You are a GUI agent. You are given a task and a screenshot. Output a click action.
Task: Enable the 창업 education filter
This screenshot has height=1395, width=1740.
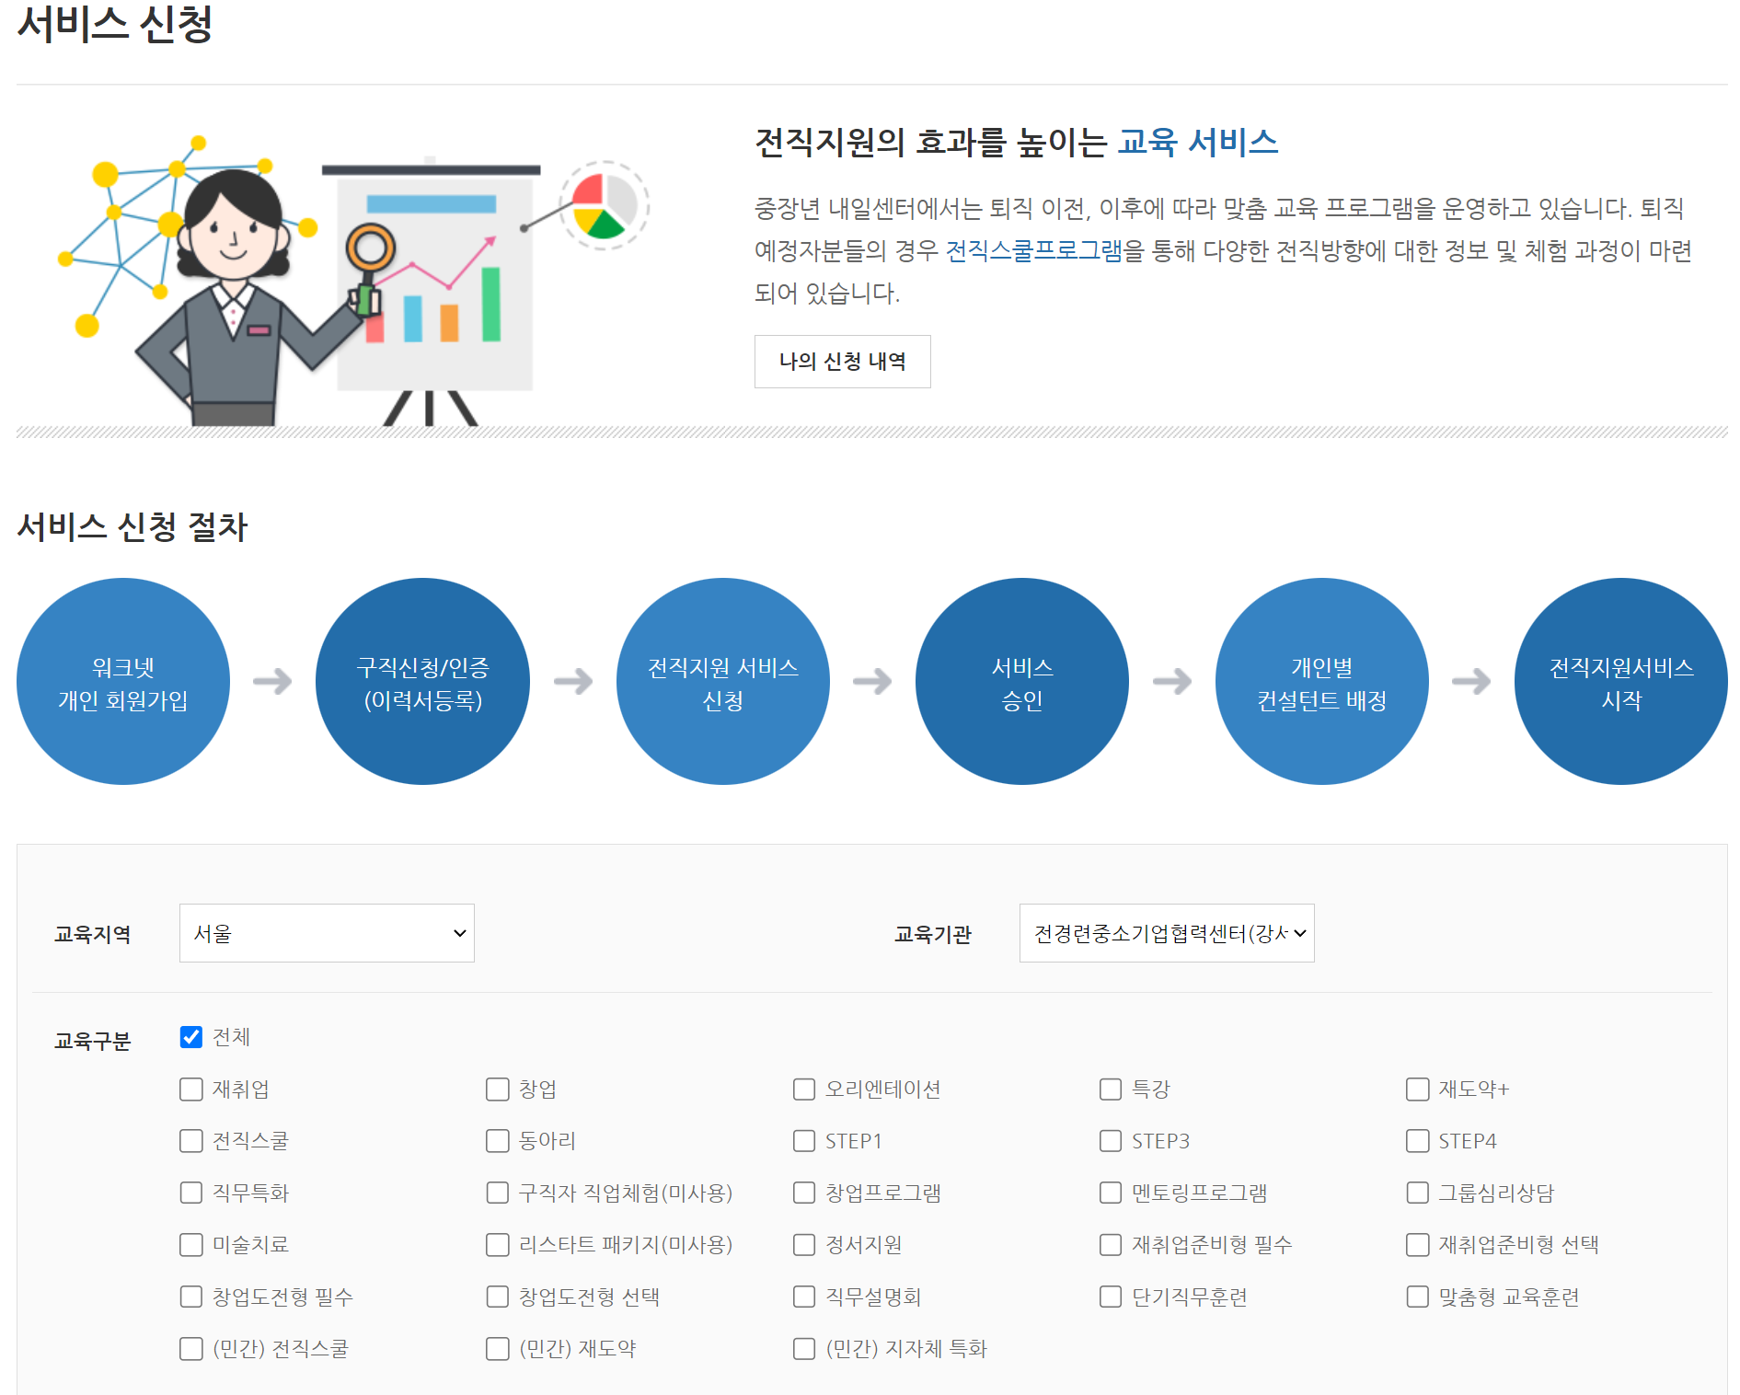[x=496, y=1089]
